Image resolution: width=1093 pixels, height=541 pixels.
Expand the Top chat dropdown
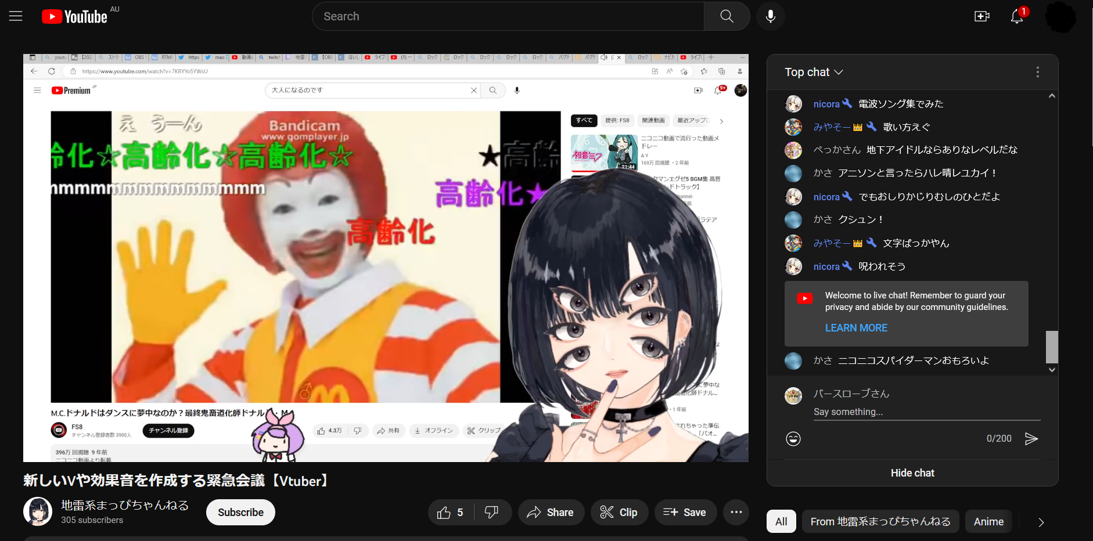pos(814,72)
